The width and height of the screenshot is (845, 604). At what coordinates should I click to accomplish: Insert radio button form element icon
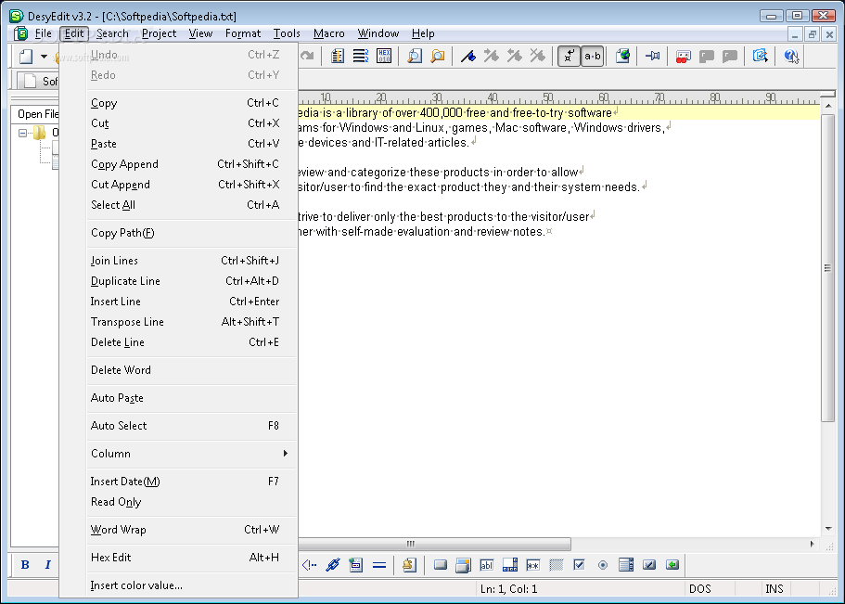pos(603,565)
